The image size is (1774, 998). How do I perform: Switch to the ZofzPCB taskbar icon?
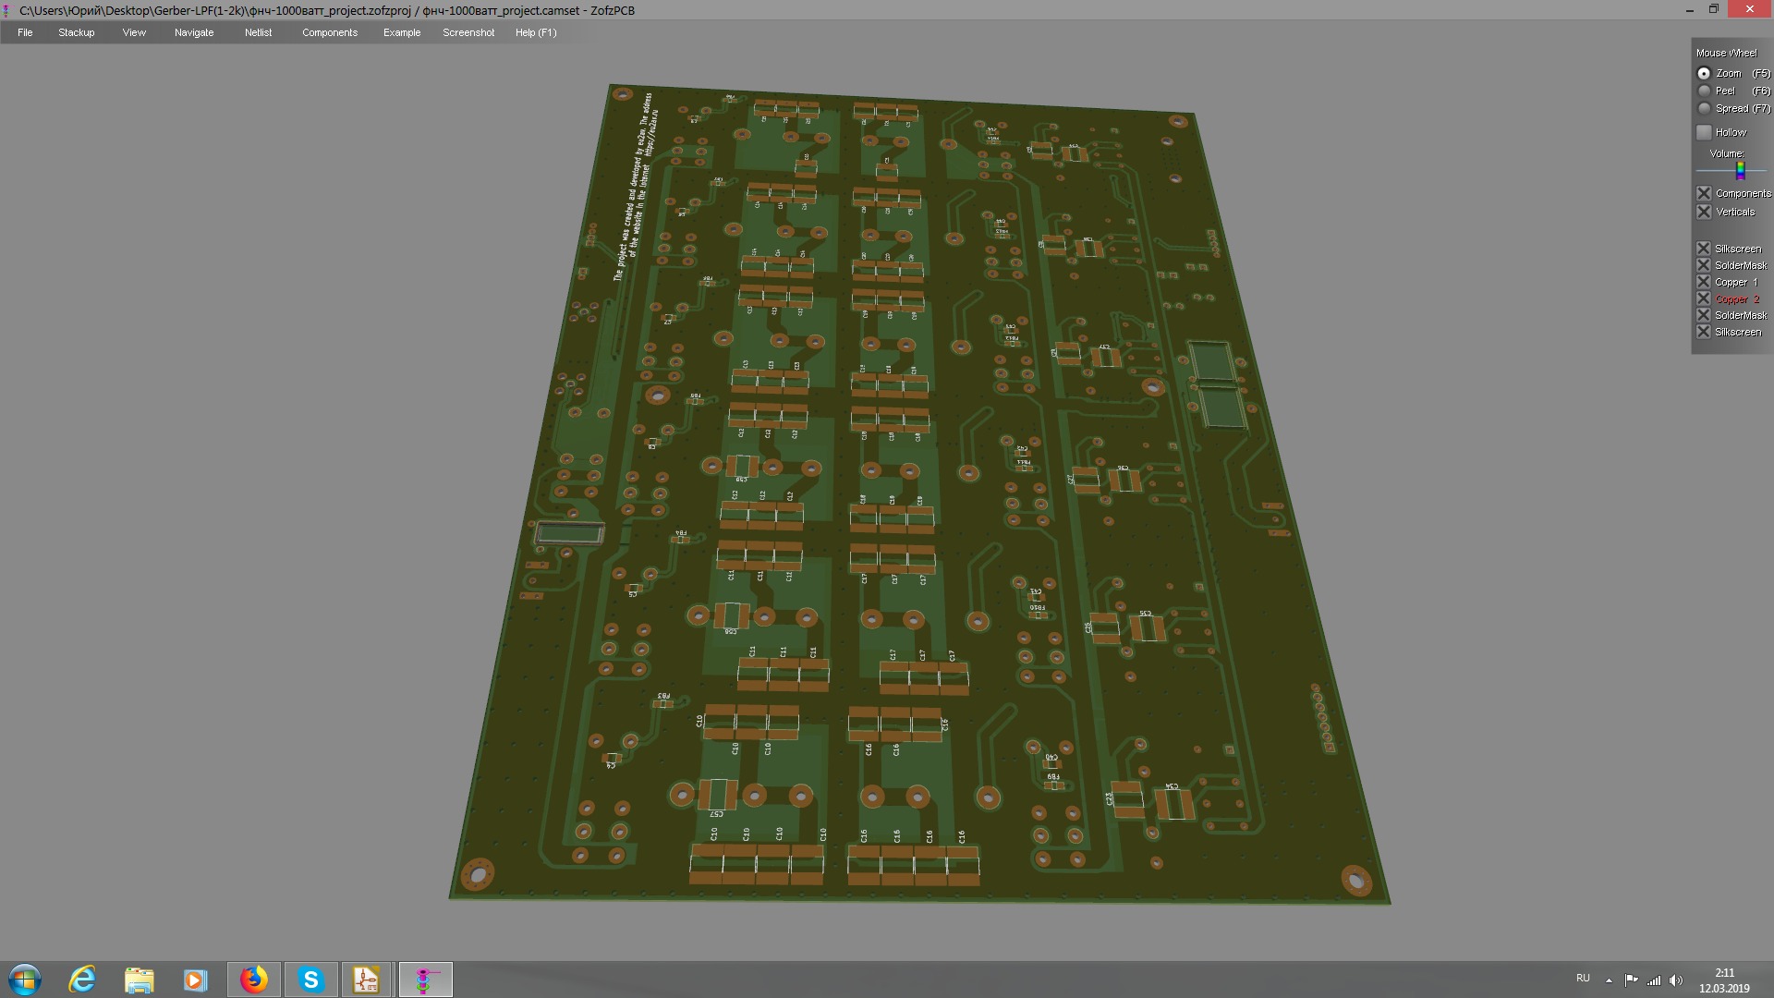pyautogui.click(x=425, y=980)
